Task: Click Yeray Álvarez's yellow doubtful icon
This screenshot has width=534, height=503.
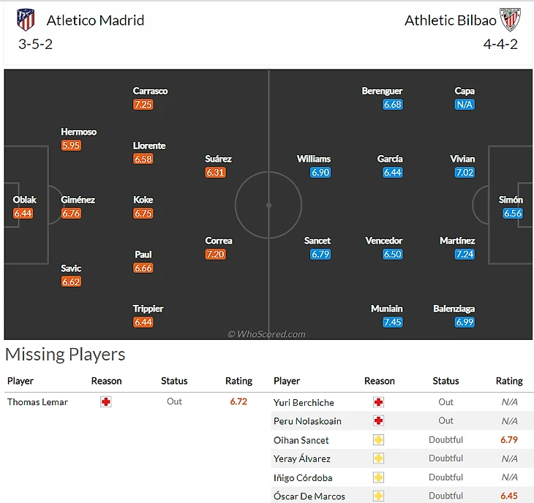Action: [x=378, y=459]
